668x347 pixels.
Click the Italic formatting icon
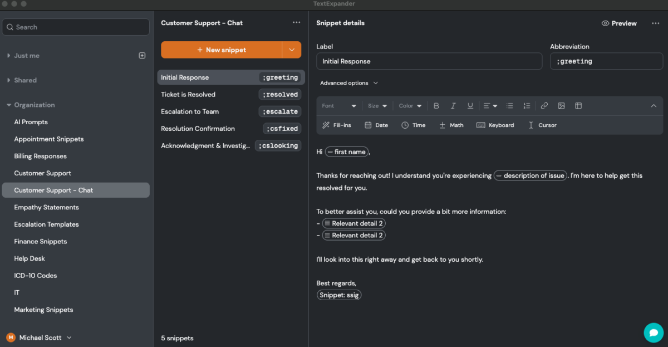[x=453, y=106]
